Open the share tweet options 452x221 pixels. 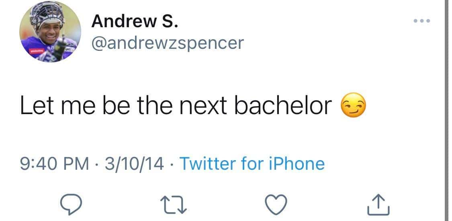coord(378,204)
